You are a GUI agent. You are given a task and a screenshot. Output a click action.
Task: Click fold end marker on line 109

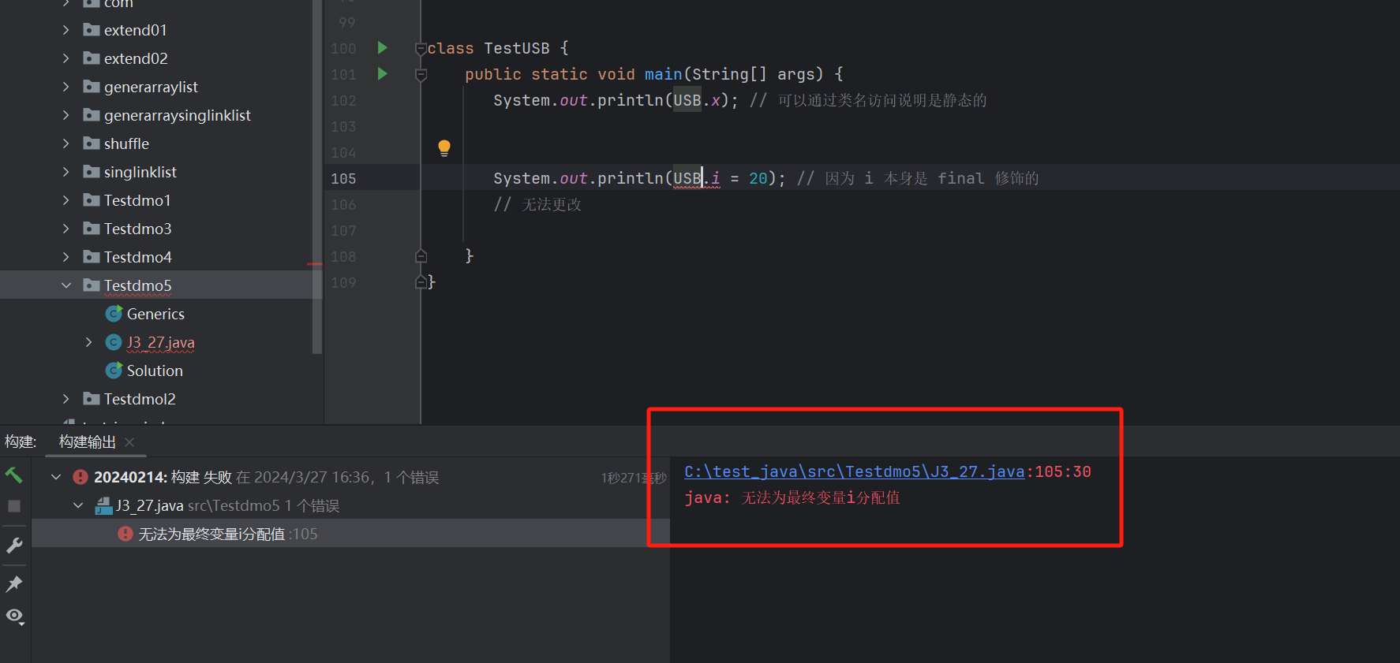point(421,282)
